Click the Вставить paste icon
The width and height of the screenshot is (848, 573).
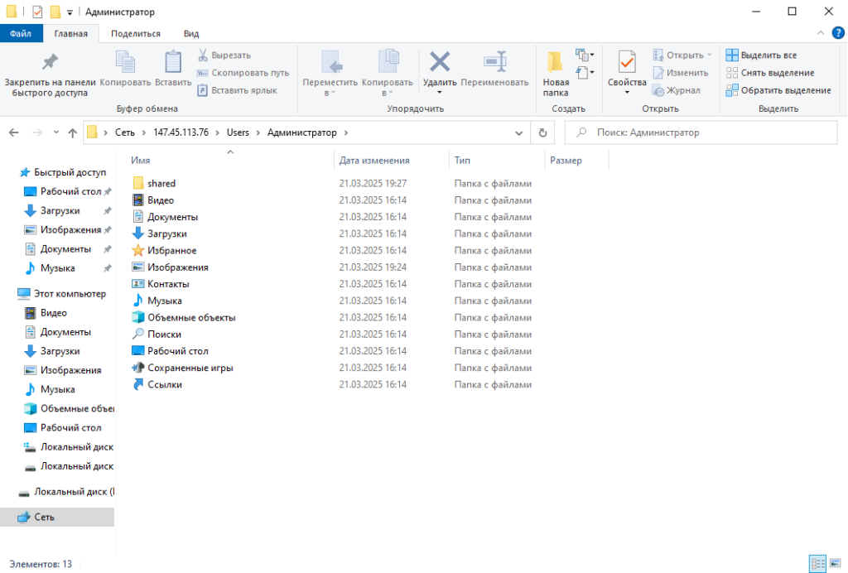173,62
